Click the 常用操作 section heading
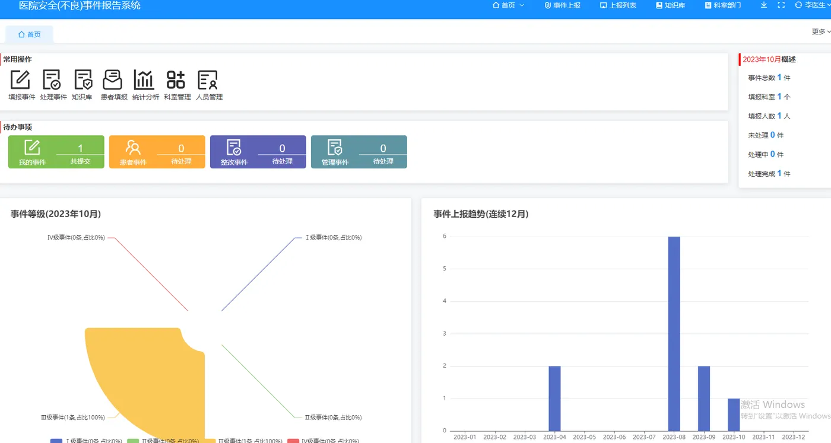The width and height of the screenshot is (831, 443). coord(18,59)
